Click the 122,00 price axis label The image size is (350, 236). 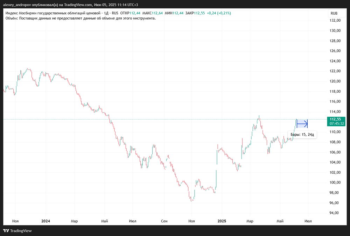[335, 71]
